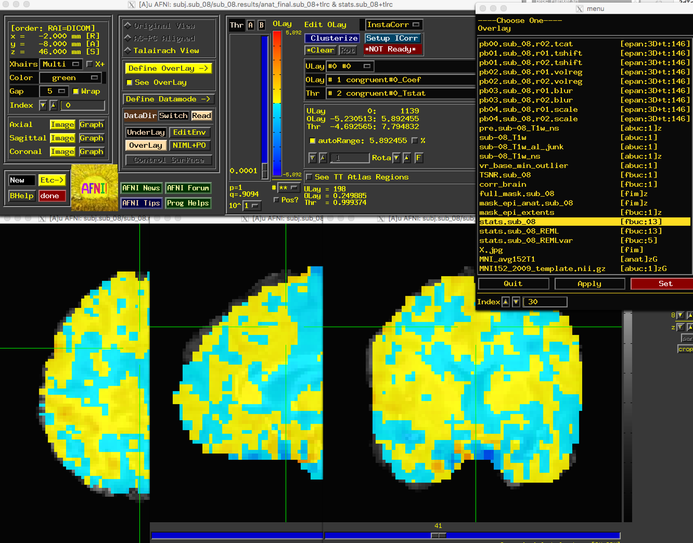This screenshot has height=543, width=693.
Task: Click threshold B button
Action: click(261, 25)
